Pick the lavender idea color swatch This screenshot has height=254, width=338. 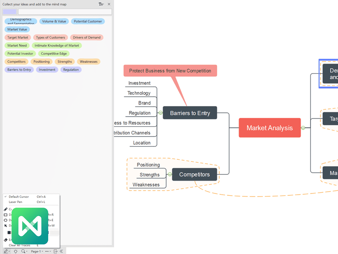[10, 12]
